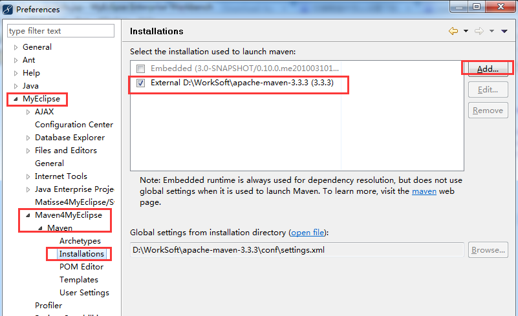Collapse the Maven4MyEclipse node arrow
This screenshot has height=316, width=518.
click(28, 215)
